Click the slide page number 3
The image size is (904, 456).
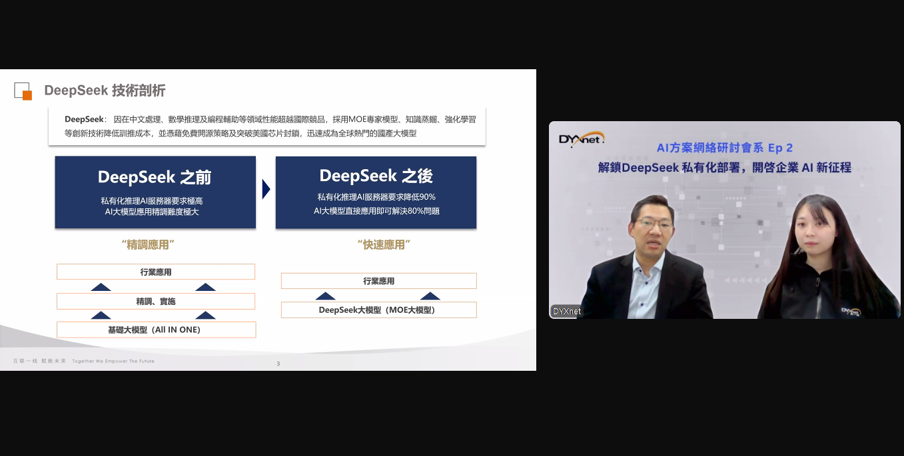278,363
